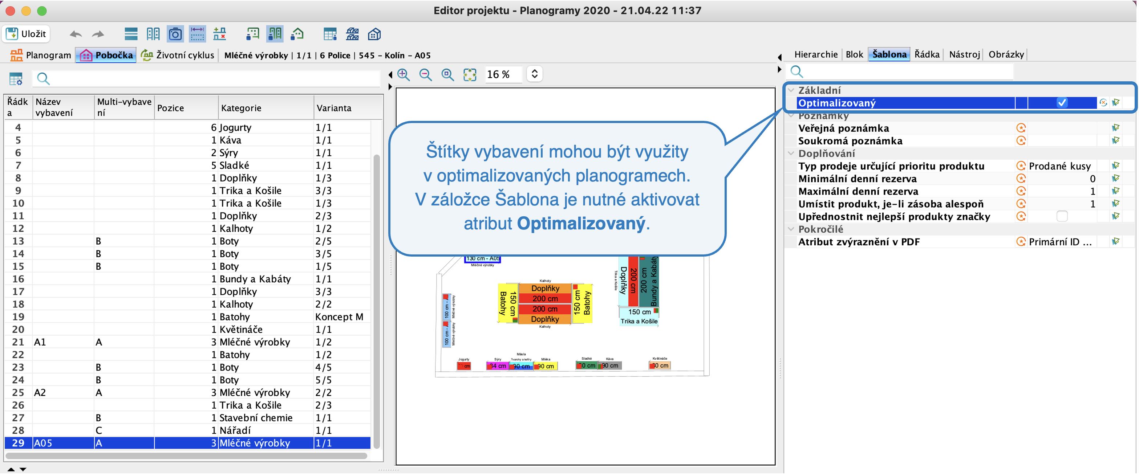The height and width of the screenshot is (474, 1139).
Task: Click inherit icon for Veřejná poznámka
Action: (1021, 128)
